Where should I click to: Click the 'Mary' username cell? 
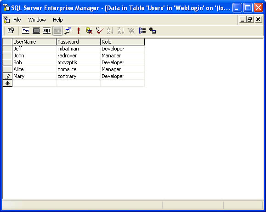click(x=34, y=77)
